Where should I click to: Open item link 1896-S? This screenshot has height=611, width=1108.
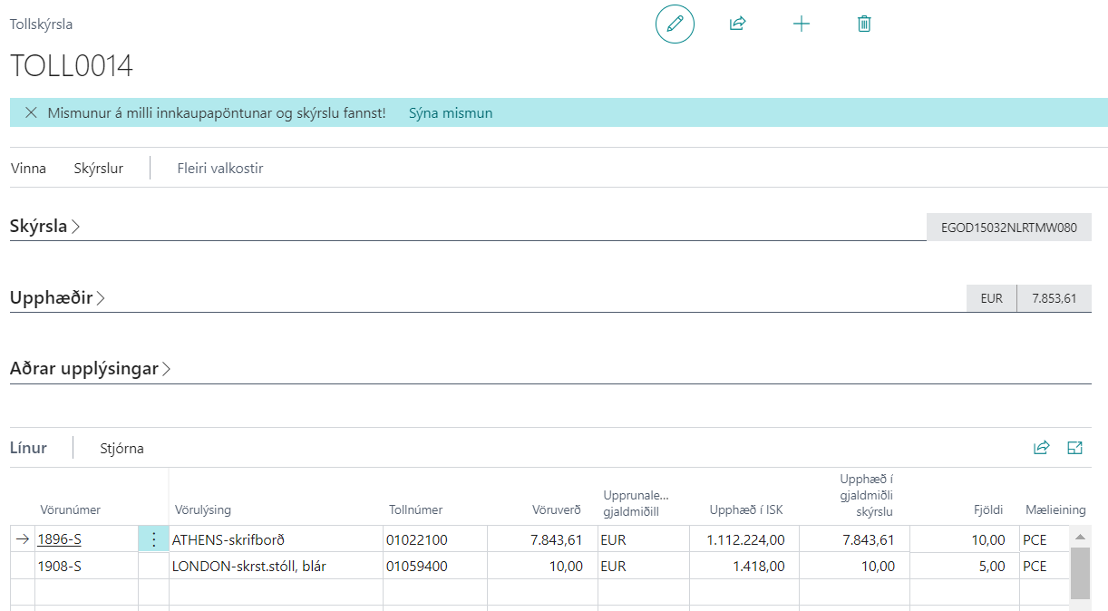tap(59, 540)
